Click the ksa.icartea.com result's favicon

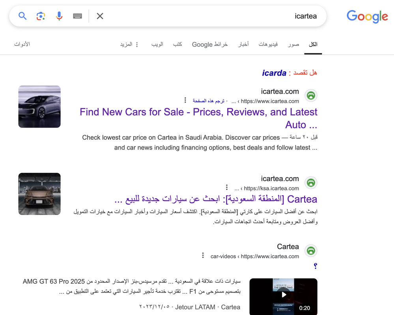(x=311, y=183)
